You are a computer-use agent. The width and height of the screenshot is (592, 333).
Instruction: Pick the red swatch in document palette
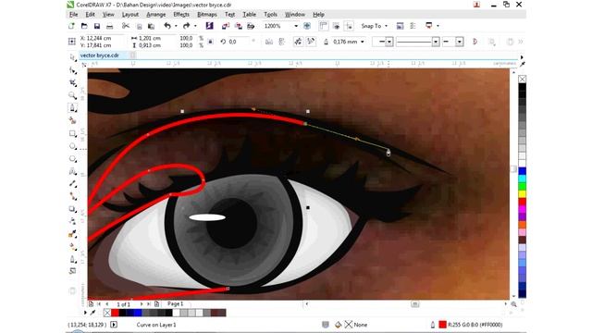pyautogui.click(x=115, y=313)
